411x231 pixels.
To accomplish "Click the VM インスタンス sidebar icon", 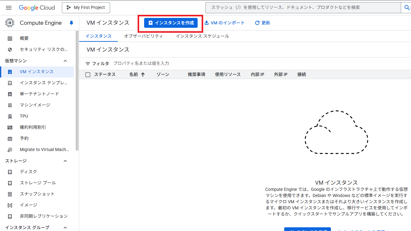I will point(10,72).
